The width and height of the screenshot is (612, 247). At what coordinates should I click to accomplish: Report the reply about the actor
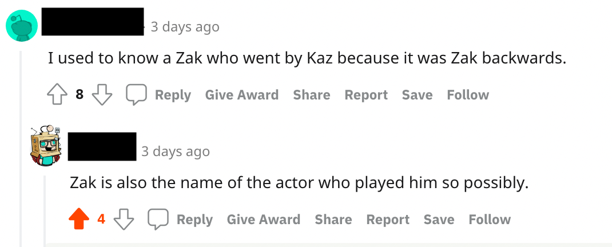point(388,220)
